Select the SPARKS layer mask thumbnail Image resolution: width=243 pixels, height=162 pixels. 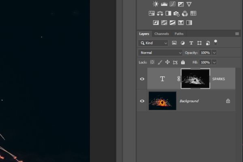pyautogui.click(x=196, y=78)
